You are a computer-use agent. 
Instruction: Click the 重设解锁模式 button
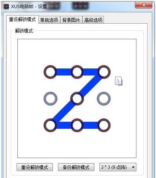click(35, 167)
